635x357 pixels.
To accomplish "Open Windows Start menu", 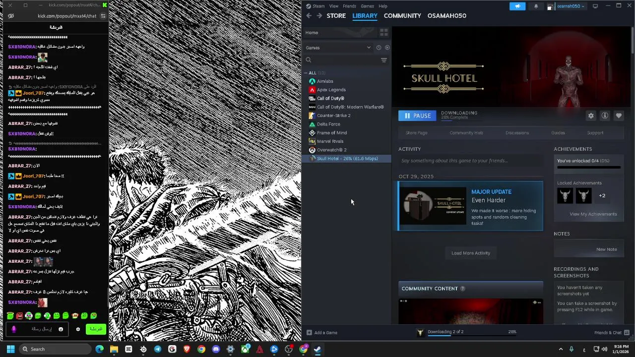I will pyautogui.click(x=10, y=349).
